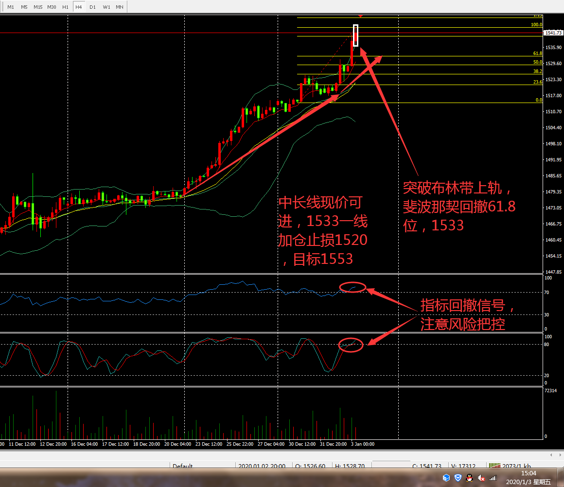This screenshot has height=487, width=564.
Task: Change chart period to H1
Action: tap(65, 7)
